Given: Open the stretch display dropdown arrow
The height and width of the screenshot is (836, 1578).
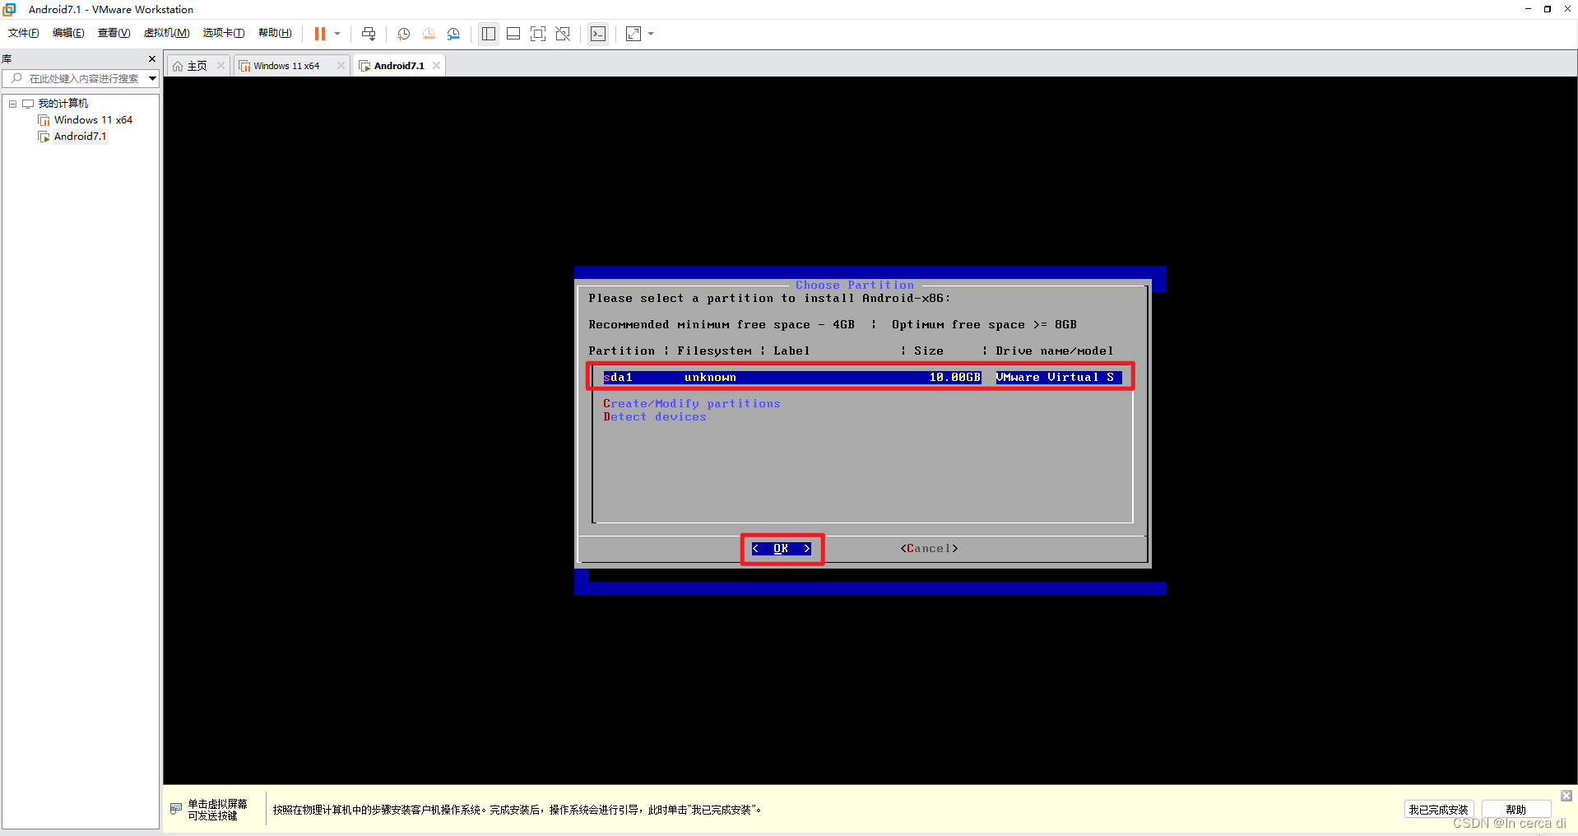Looking at the screenshot, I should click(651, 34).
